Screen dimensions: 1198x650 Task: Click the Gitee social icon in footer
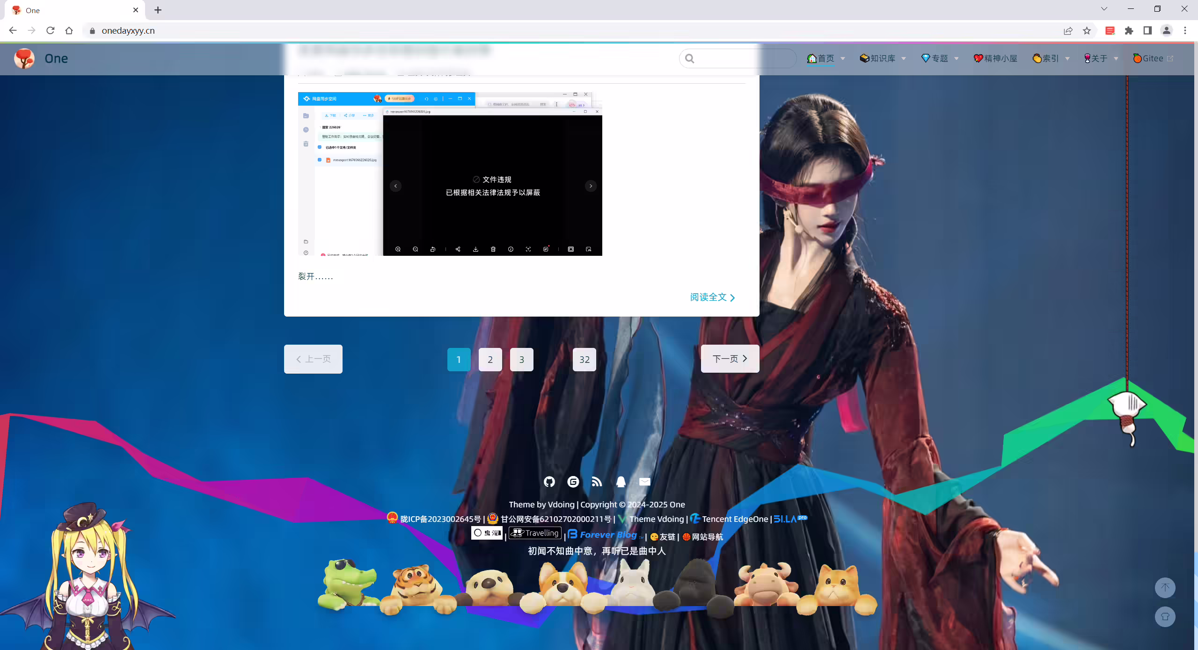573,482
